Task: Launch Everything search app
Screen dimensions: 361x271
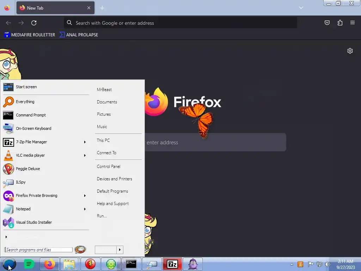Action: [x=45, y=102]
